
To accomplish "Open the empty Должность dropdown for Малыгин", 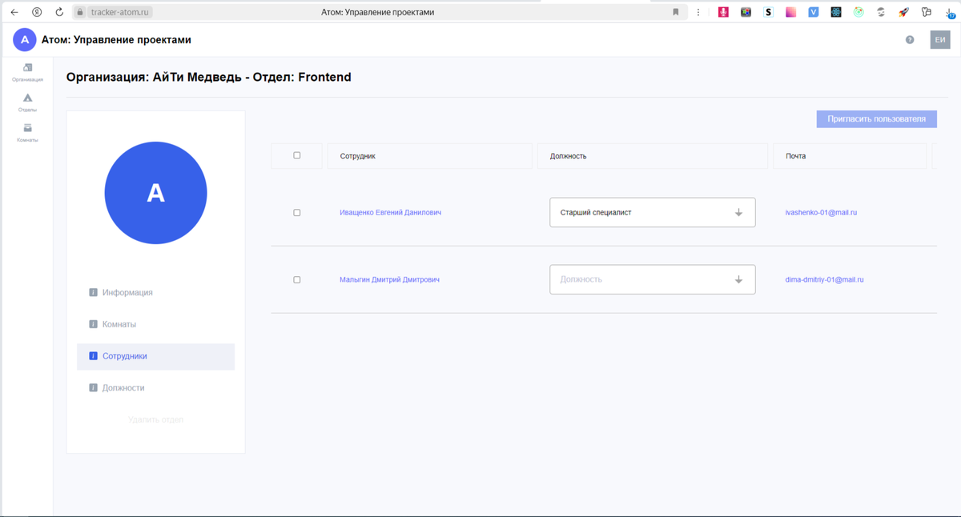I will click(652, 280).
